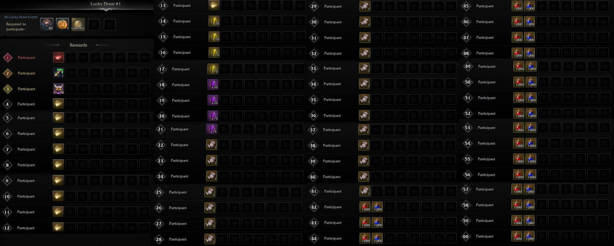Click the Participant name in rank 1 row

click(x=26, y=57)
